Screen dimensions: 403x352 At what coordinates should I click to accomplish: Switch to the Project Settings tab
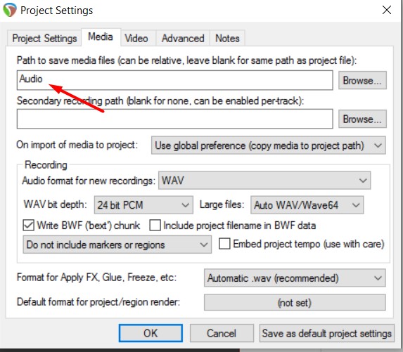click(x=44, y=39)
